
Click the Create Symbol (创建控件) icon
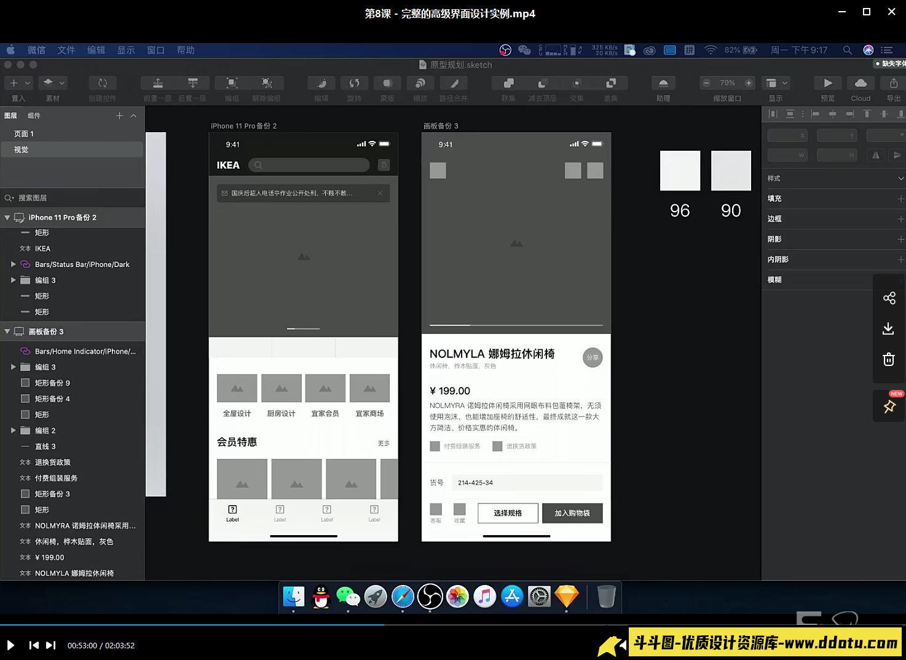[x=103, y=82]
